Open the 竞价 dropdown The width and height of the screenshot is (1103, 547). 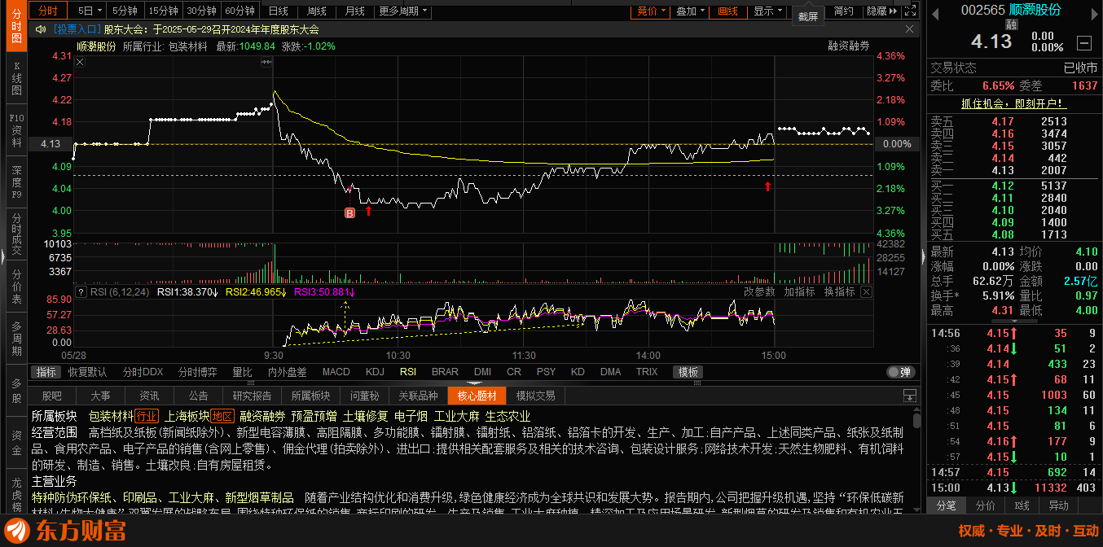651,11
